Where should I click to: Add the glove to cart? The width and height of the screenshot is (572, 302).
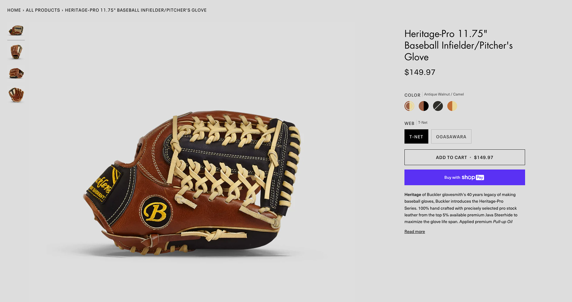coord(464,157)
